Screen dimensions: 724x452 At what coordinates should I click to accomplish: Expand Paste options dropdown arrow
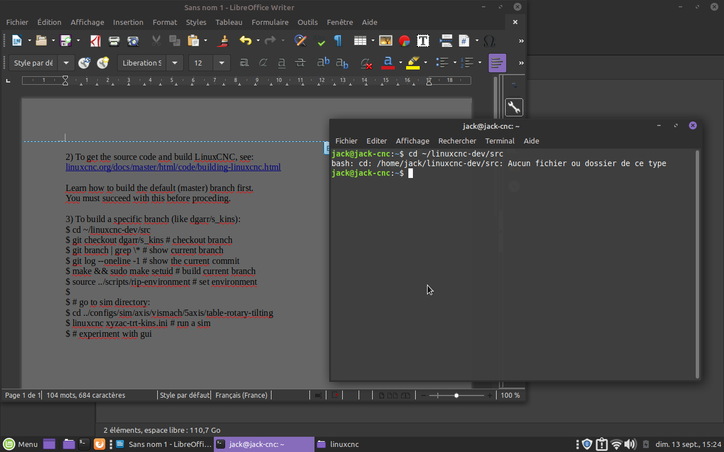206,41
